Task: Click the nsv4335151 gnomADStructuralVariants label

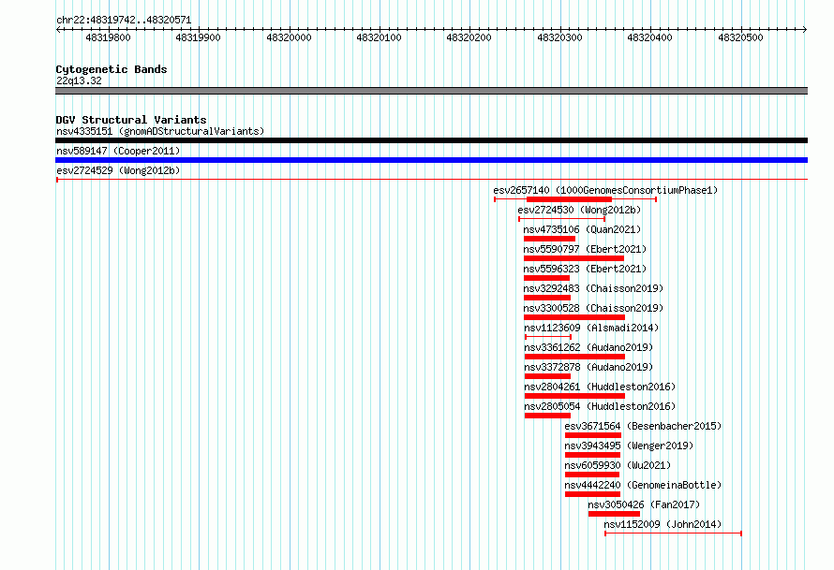Action: pyautogui.click(x=160, y=131)
